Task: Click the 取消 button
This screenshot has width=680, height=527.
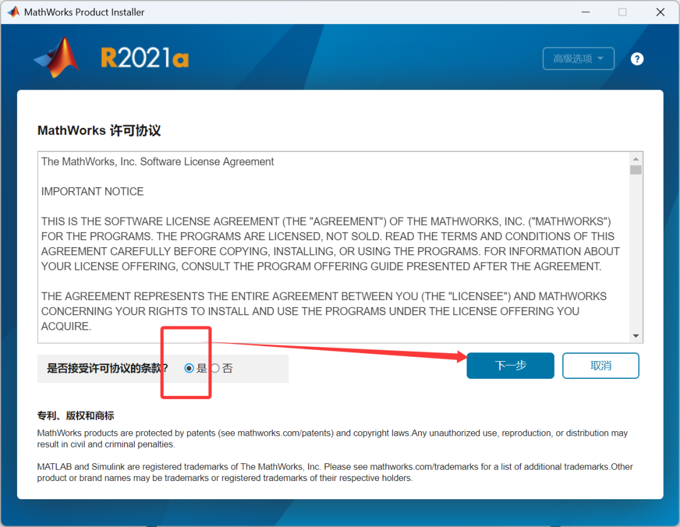Action: 601,366
